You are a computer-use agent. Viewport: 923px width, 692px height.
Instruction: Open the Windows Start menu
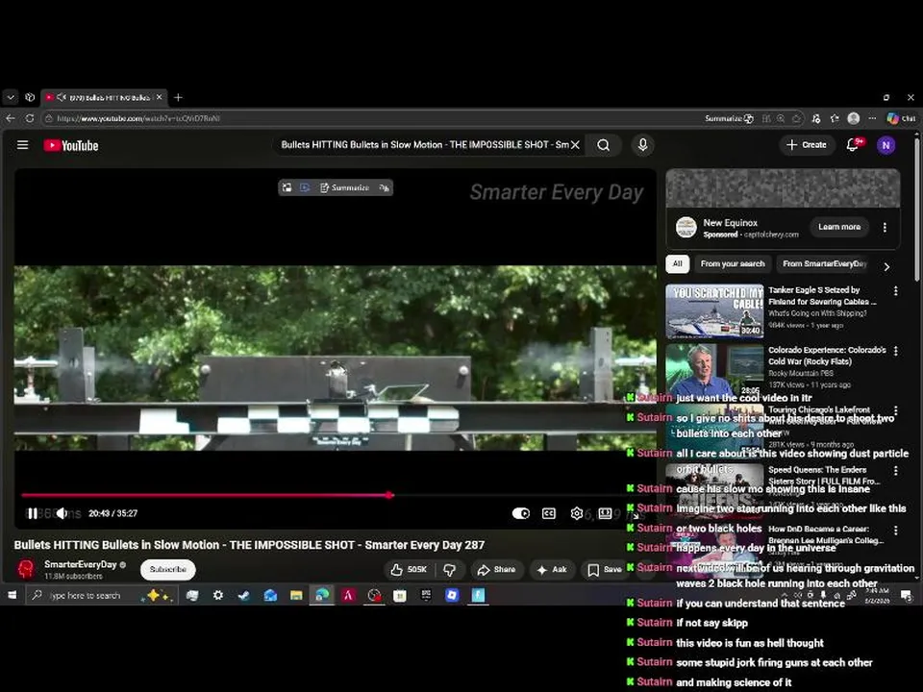[12, 596]
